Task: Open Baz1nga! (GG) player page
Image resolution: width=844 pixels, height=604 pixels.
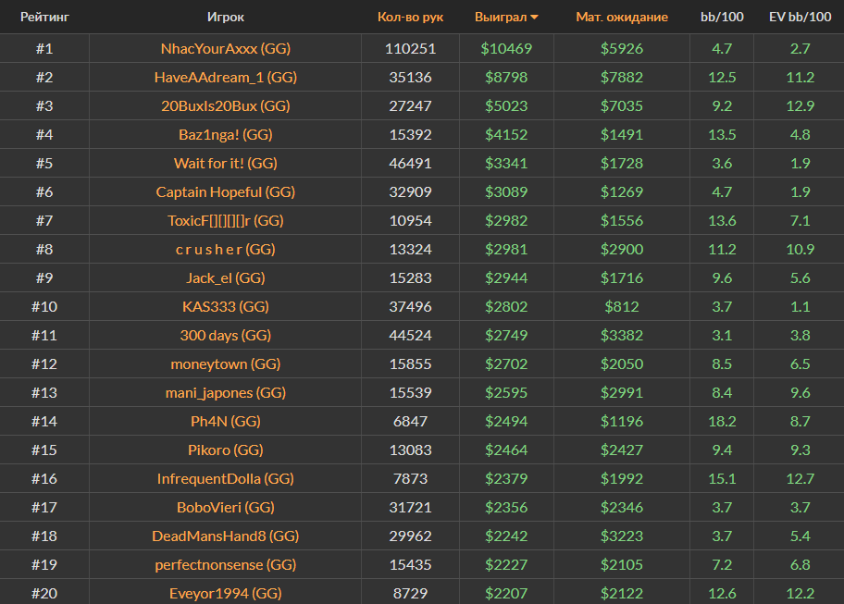Action: click(226, 134)
